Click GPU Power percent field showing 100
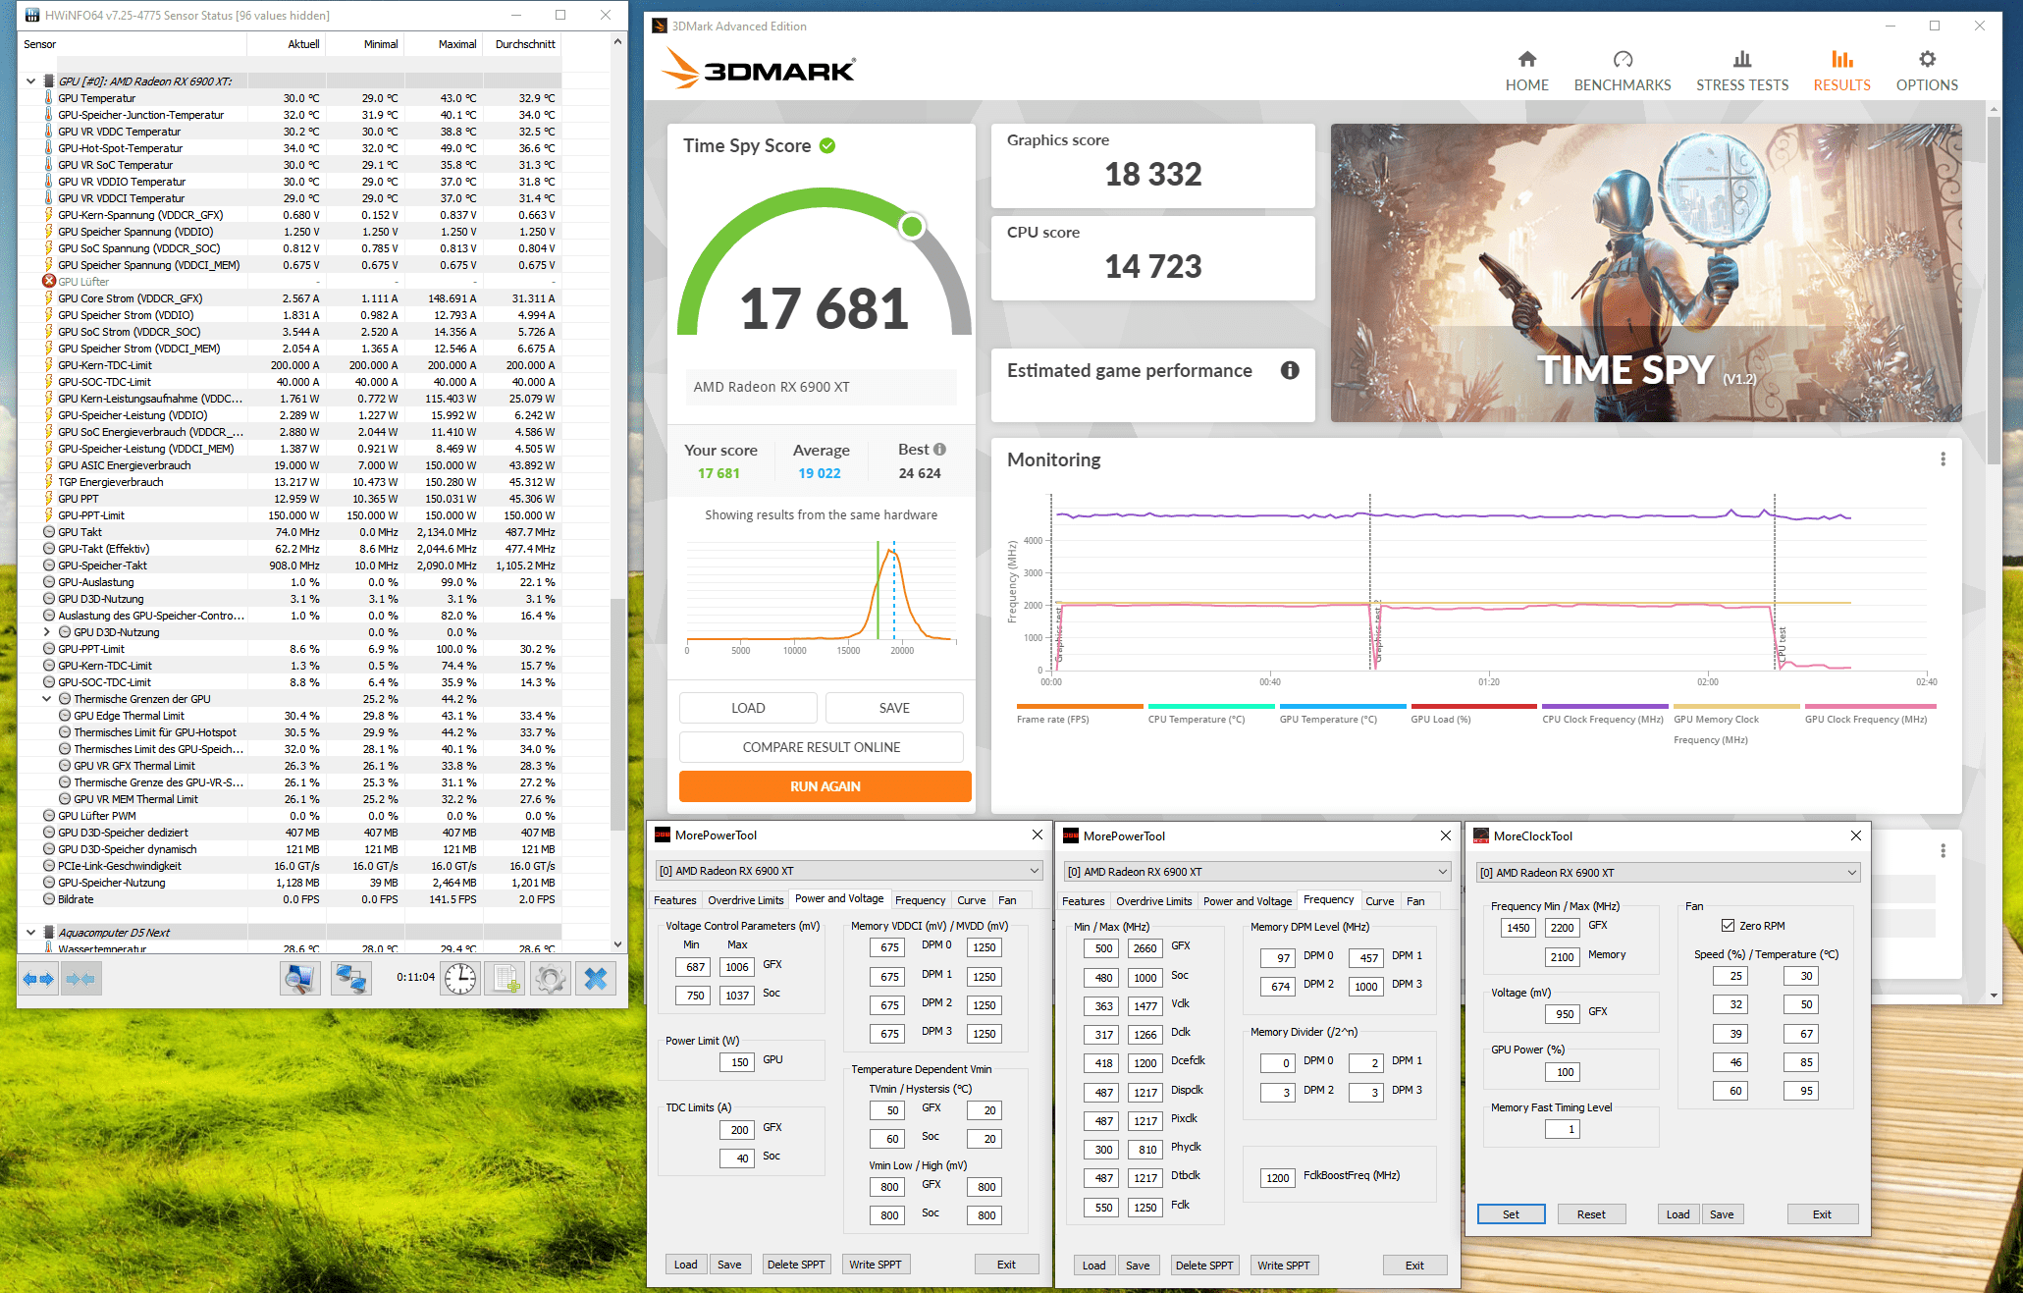This screenshot has width=2023, height=1293. (x=1565, y=1072)
